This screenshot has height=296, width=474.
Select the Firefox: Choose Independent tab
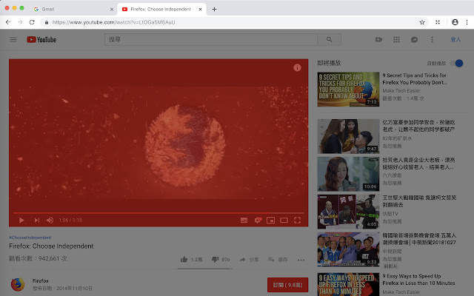pos(160,9)
